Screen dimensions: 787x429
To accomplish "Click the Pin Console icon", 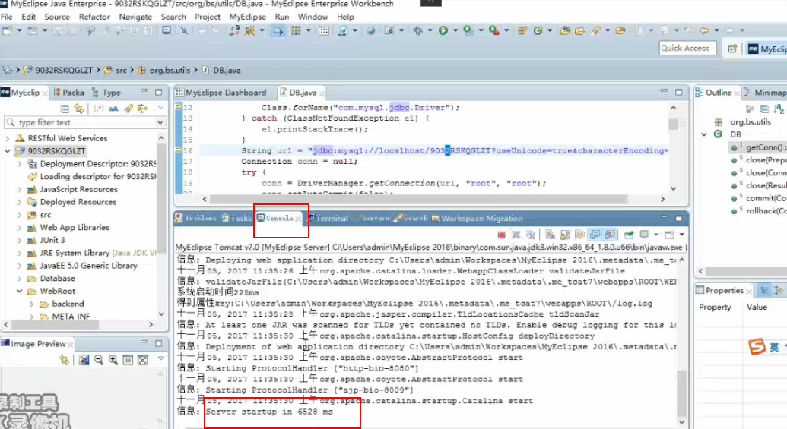I will pos(629,235).
